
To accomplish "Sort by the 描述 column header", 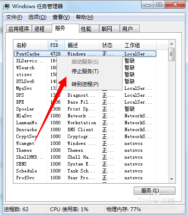I will [82, 45].
